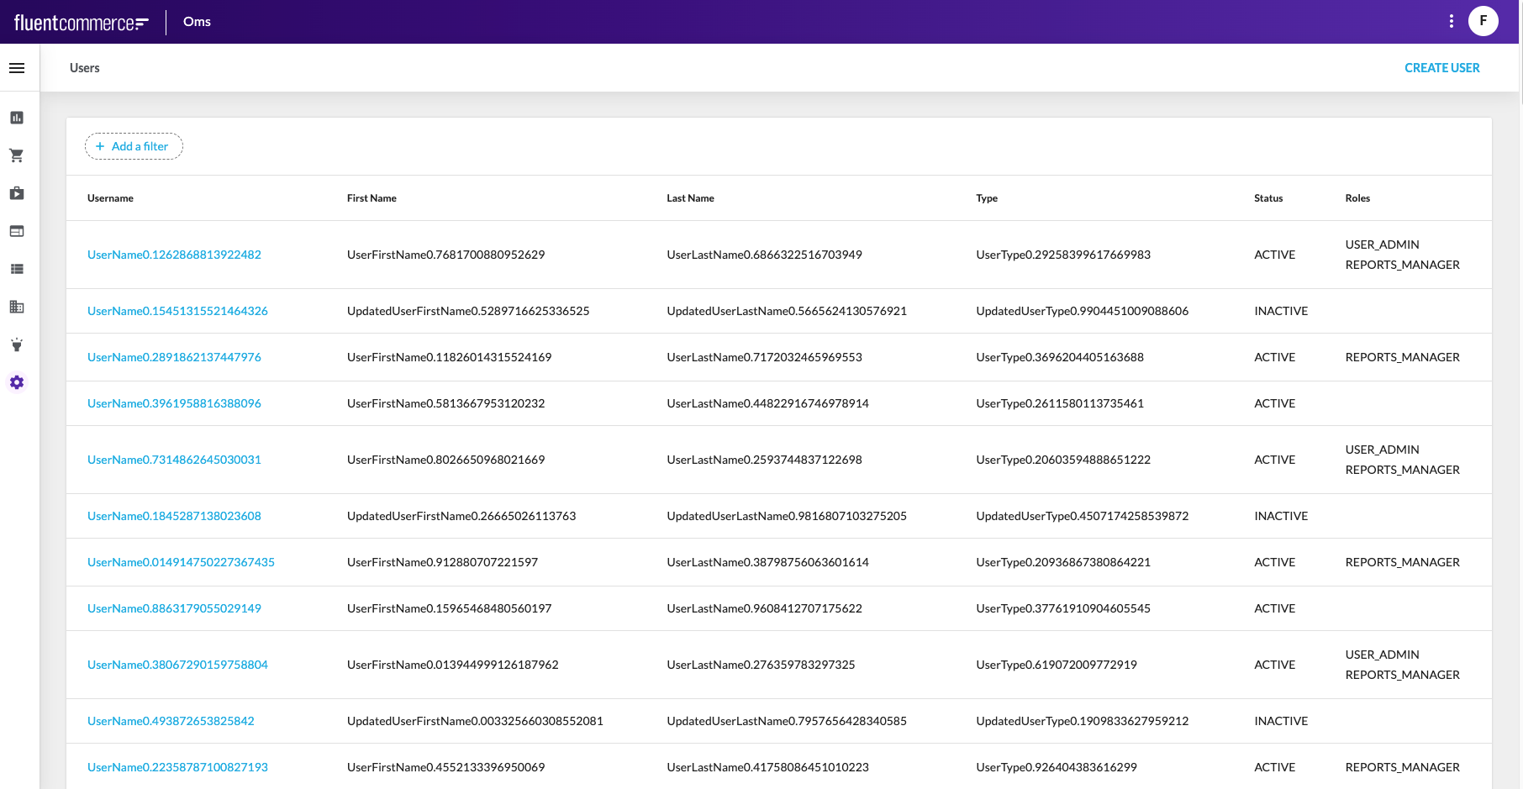Select the insights flashlight icon in sidebar
This screenshot has height=789, width=1523.
click(x=17, y=345)
